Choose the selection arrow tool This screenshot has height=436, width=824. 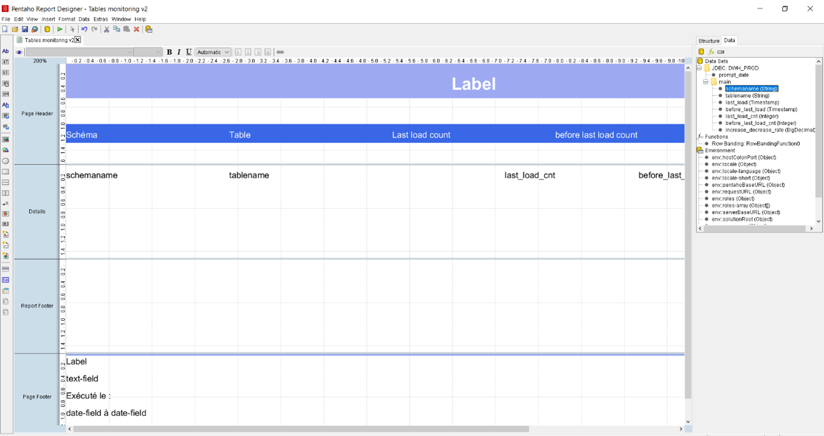click(71, 29)
